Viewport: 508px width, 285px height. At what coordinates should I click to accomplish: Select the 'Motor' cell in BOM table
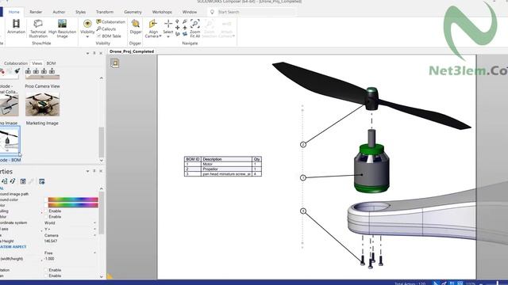(227, 164)
